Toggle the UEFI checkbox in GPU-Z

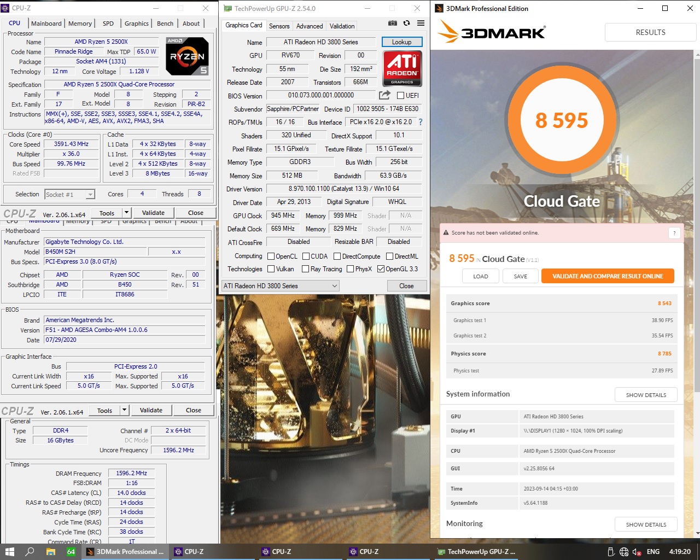pyautogui.click(x=400, y=95)
